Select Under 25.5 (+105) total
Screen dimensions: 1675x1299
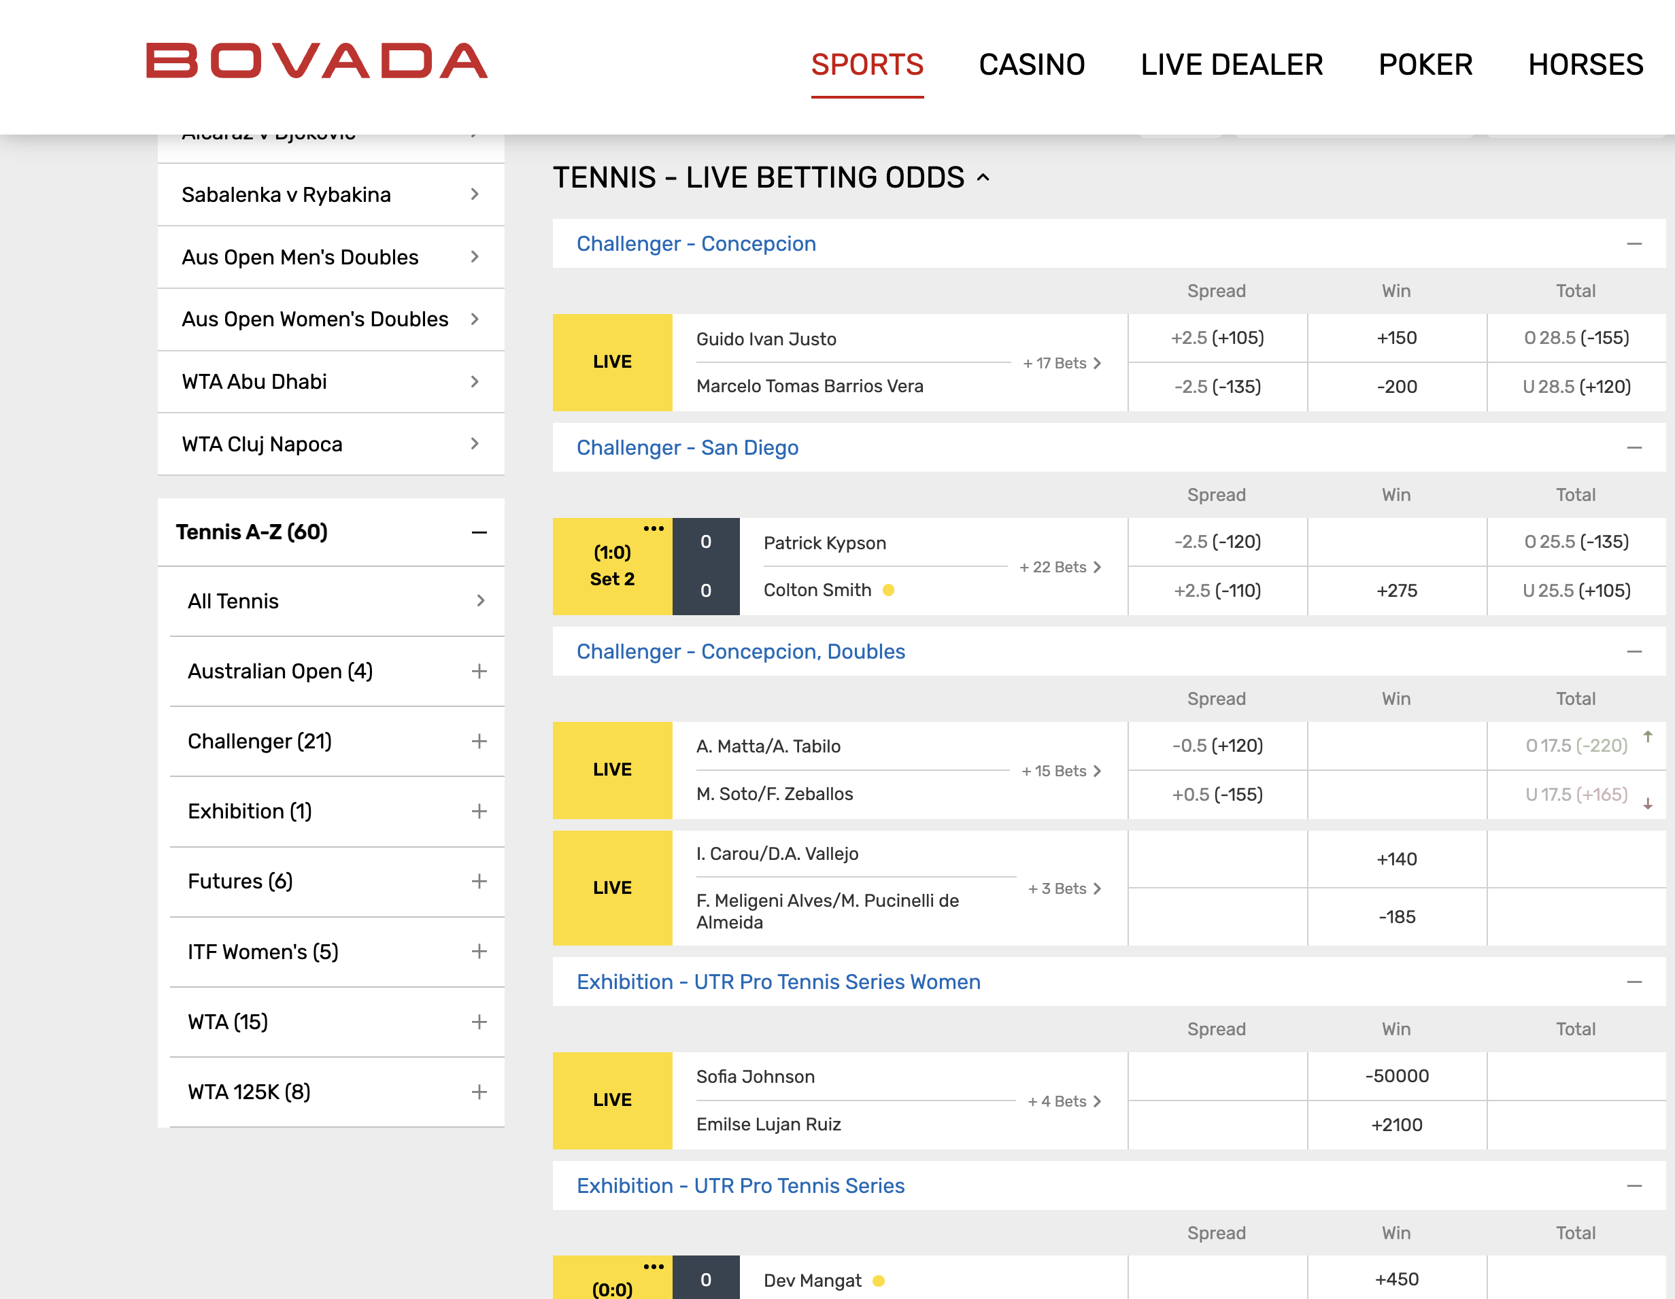1576,591
